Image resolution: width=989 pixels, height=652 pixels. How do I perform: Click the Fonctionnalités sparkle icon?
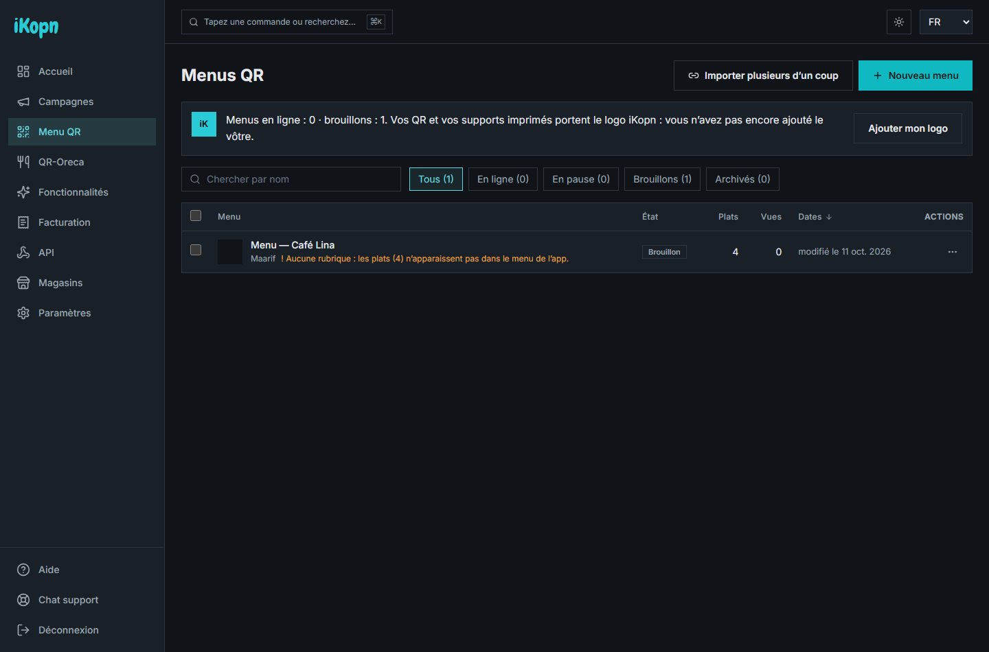coord(23,192)
